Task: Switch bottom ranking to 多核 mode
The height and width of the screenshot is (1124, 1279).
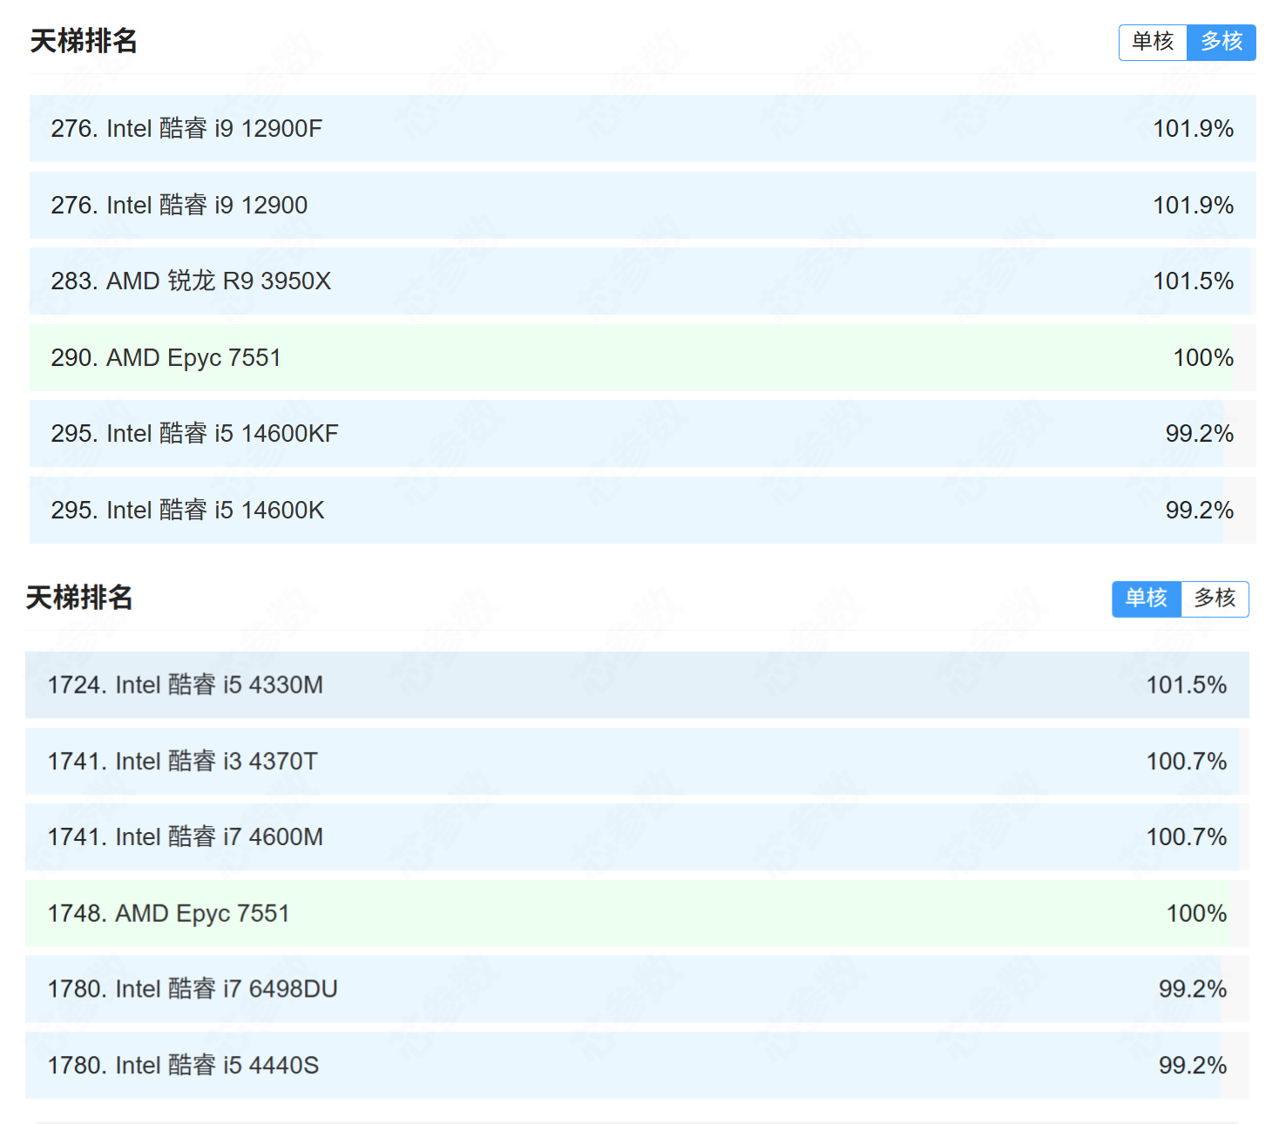Action: pyautogui.click(x=1215, y=599)
